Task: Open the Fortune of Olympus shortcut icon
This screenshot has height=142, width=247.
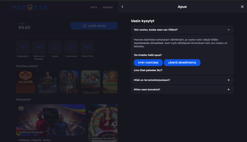Action: click(39, 47)
